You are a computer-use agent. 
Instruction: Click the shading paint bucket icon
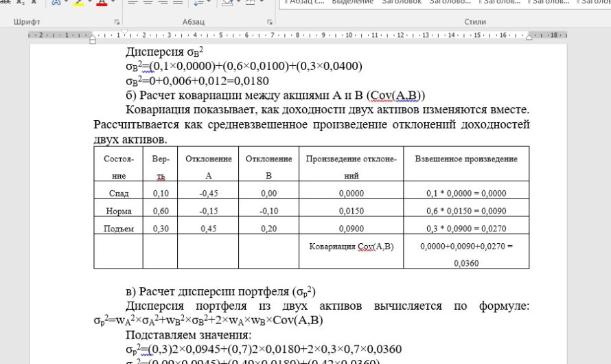click(x=227, y=2)
